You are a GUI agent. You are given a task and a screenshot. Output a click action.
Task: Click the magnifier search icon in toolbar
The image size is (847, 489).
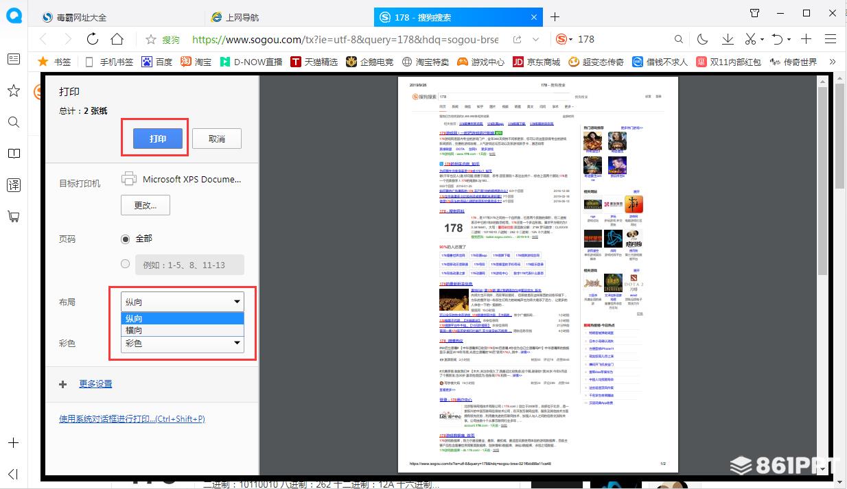coord(678,39)
